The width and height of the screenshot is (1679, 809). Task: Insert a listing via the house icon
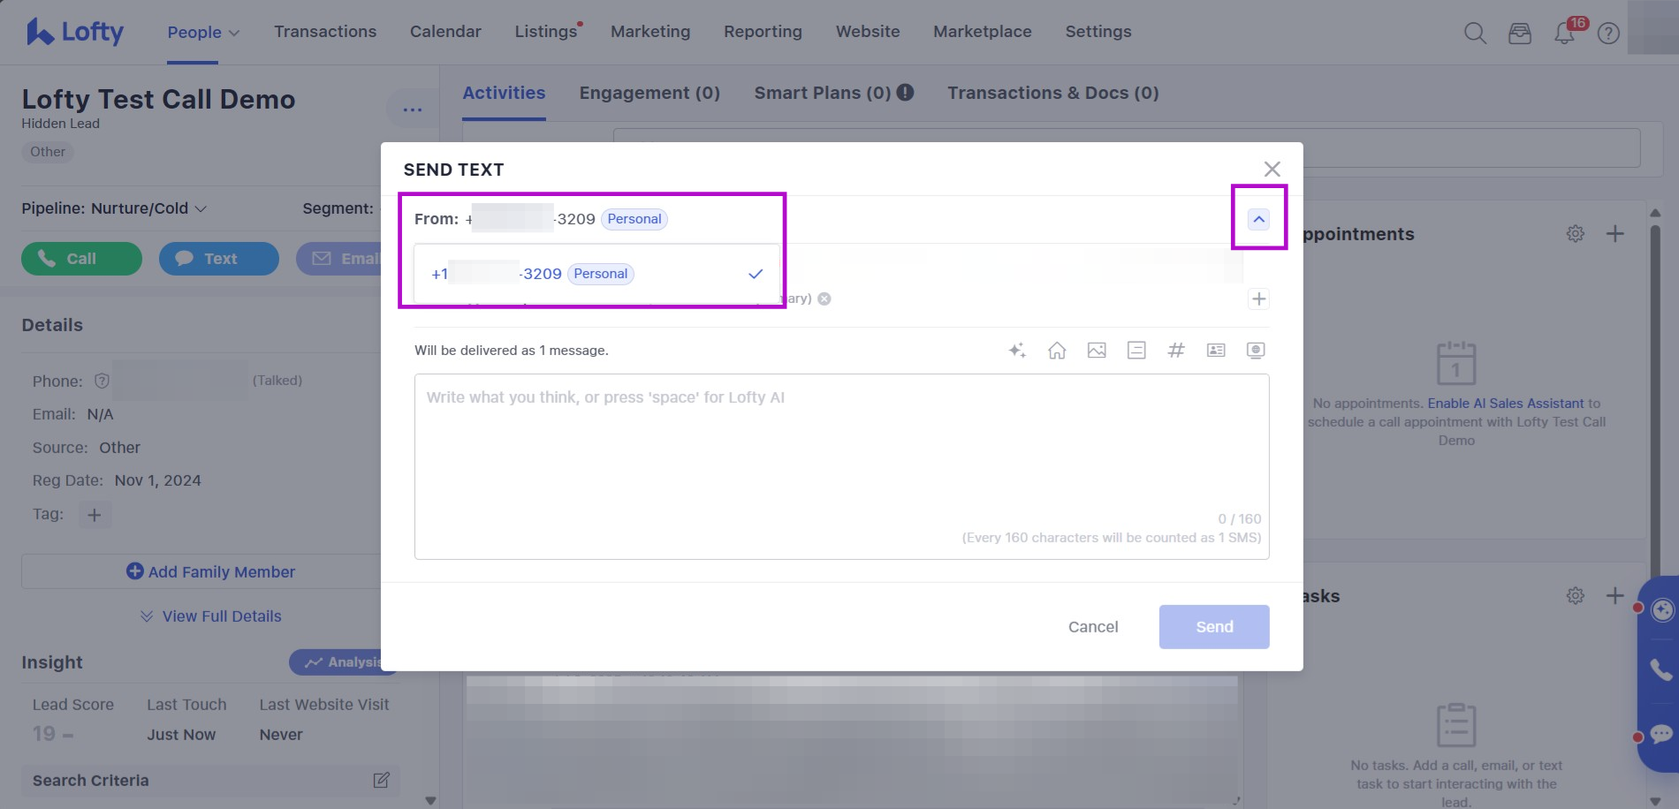(1057, 351)
